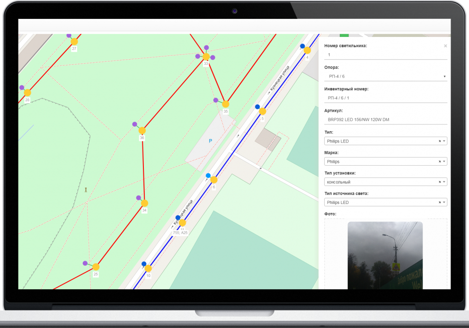
Task: Click pole marker 6 on Кузнецкая улица
Action: 214,180
